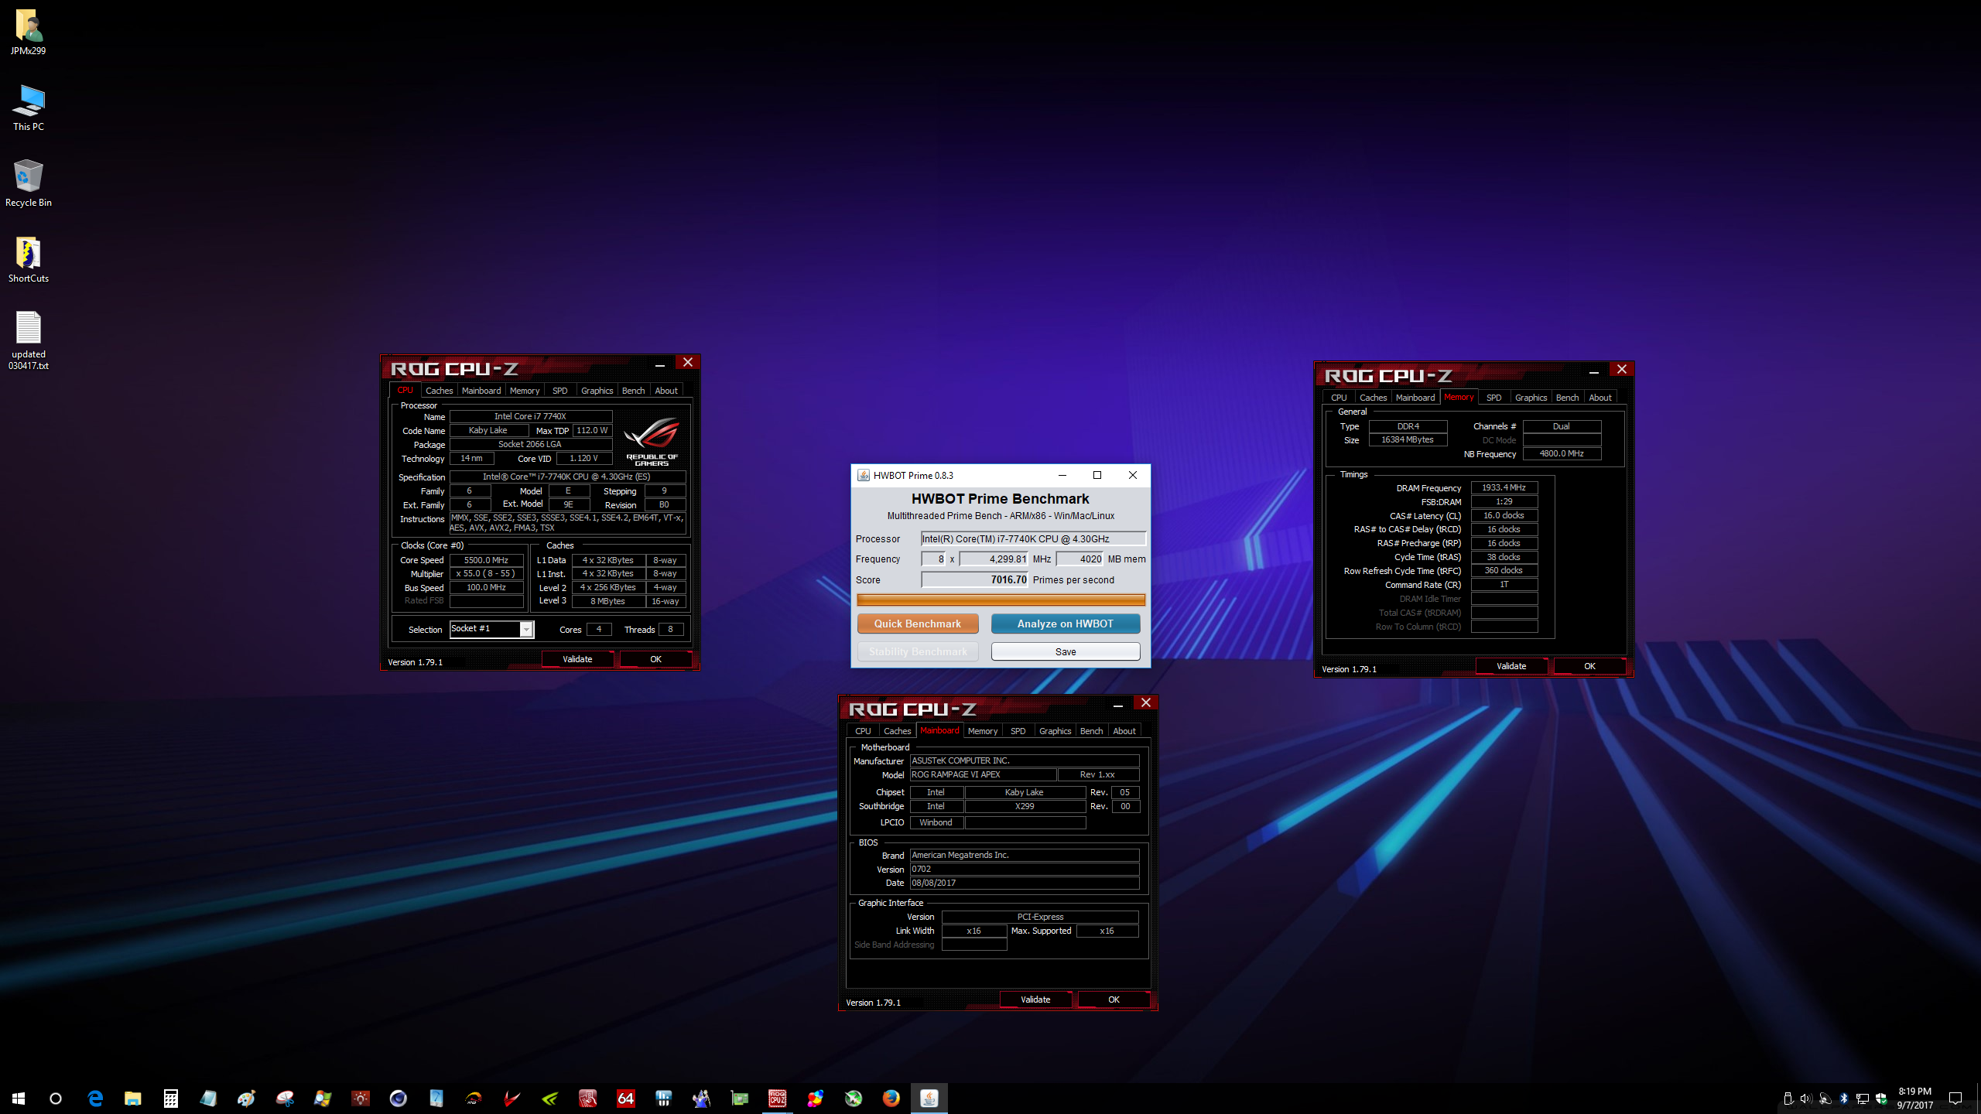Click the Bluetooth tray icon
Screen dimensions: 1981x1114
[1843, 1099]
